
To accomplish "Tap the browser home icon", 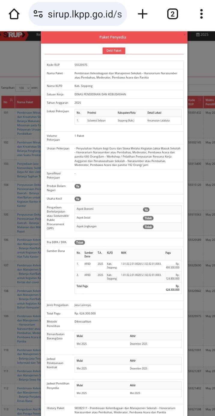I will point(14,14).
